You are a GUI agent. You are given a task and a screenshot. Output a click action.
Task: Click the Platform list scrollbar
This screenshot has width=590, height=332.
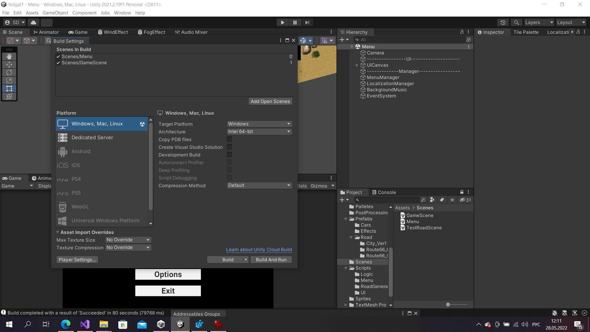(x=151, y=166)
